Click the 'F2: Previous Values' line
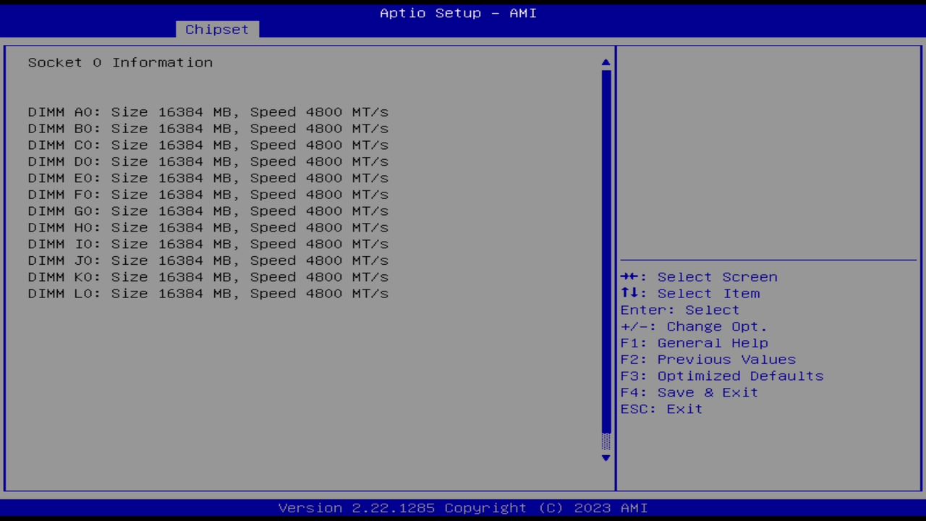The width and height of the screenshot is (926, 521). coord(708,360)
